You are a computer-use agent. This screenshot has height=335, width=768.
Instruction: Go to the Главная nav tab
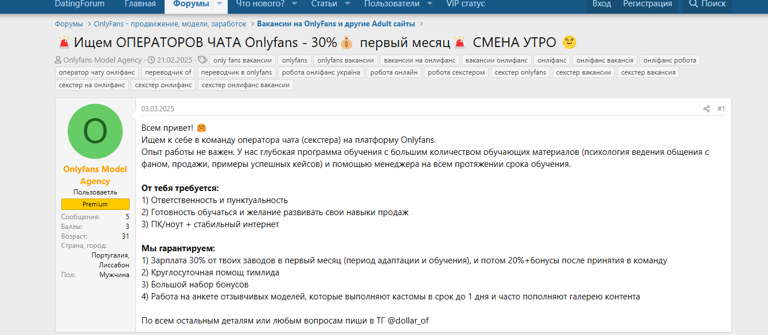pos(140,4)
